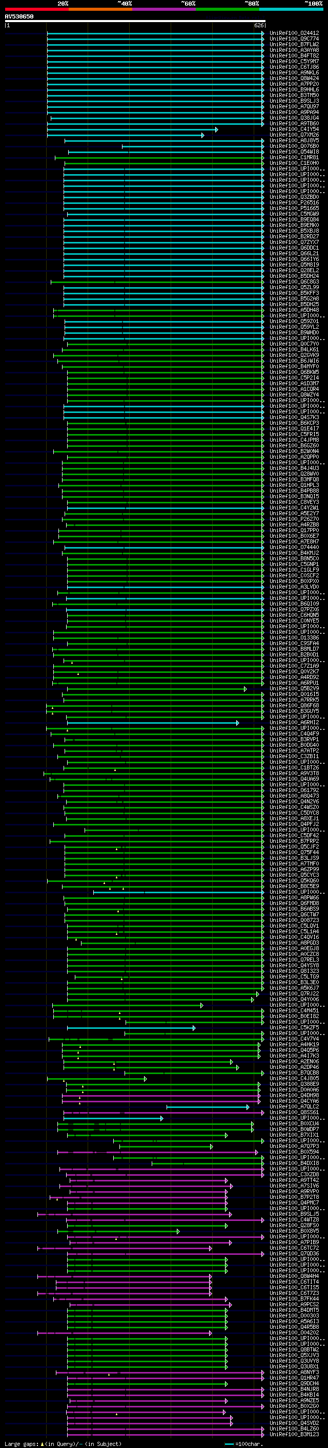
Task: Select UniRef100_Q8W424 in the list
Action: 294,78
